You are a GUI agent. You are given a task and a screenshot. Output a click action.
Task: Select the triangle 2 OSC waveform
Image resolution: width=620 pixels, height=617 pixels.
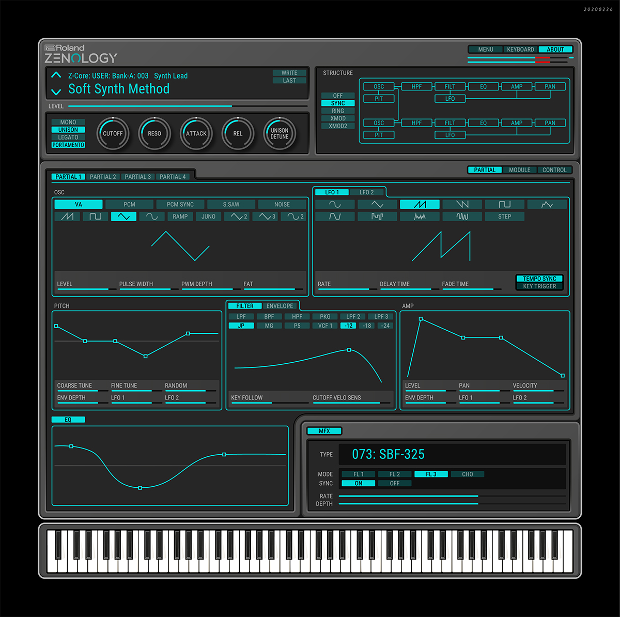pos(237,217)
